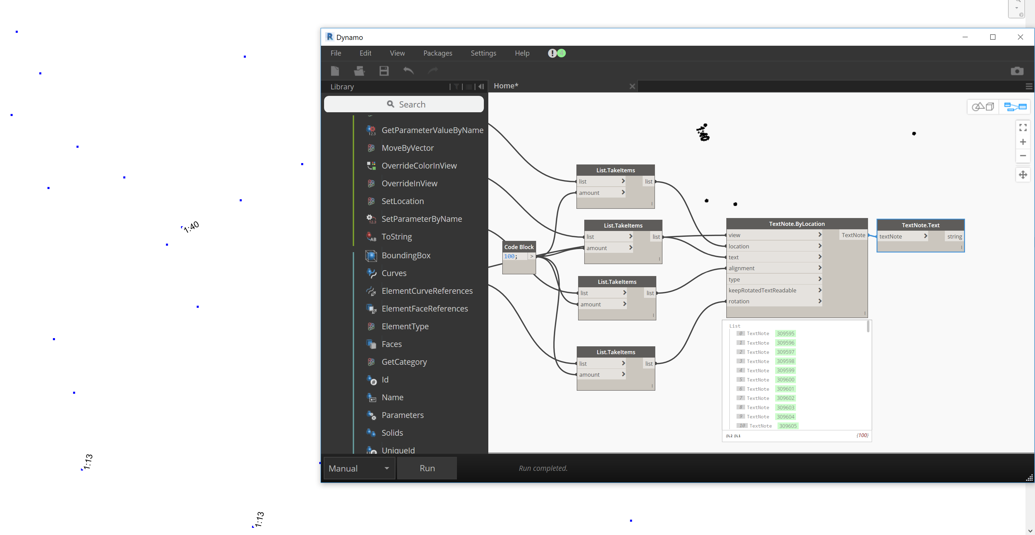The width and height of the screenshot is (1035, 535).
Task: Open the Packages menu
Action: (437, 53)
